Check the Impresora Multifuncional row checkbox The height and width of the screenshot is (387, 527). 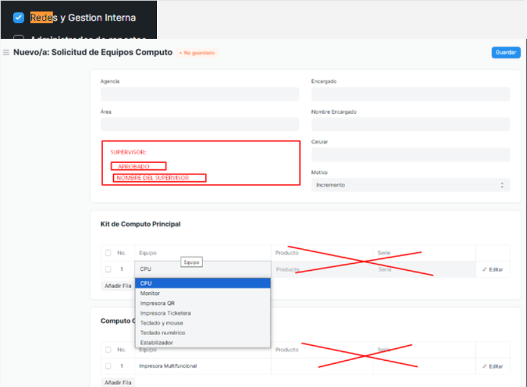(108, 366)
